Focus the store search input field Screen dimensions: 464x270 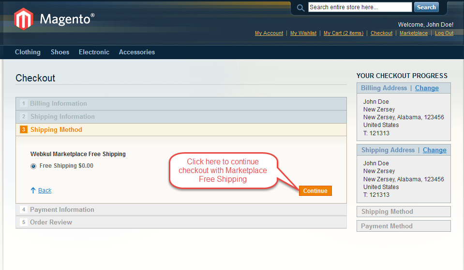click(x=360, y=7)
